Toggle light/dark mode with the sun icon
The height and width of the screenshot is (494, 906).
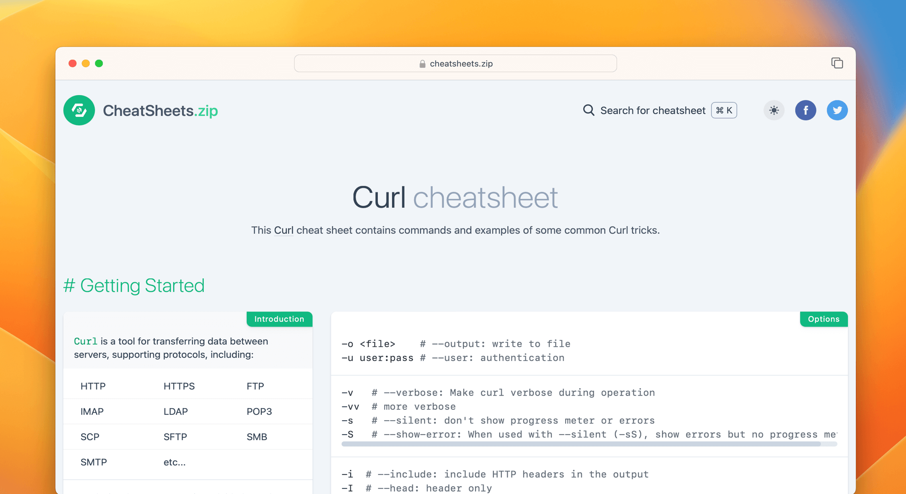(x=774, y=110)
